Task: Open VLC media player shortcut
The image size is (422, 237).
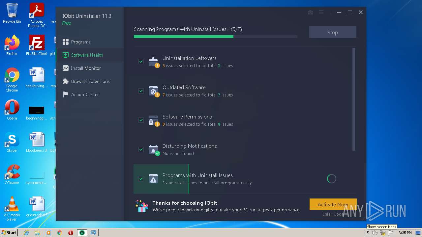Action: [x=12, y=209]
